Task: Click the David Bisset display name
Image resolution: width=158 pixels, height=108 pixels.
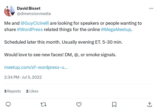Action: click(29, 8)
